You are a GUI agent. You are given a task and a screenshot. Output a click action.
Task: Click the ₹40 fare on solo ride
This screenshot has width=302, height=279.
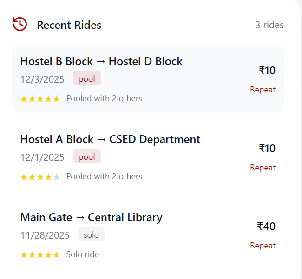[266, 227]
